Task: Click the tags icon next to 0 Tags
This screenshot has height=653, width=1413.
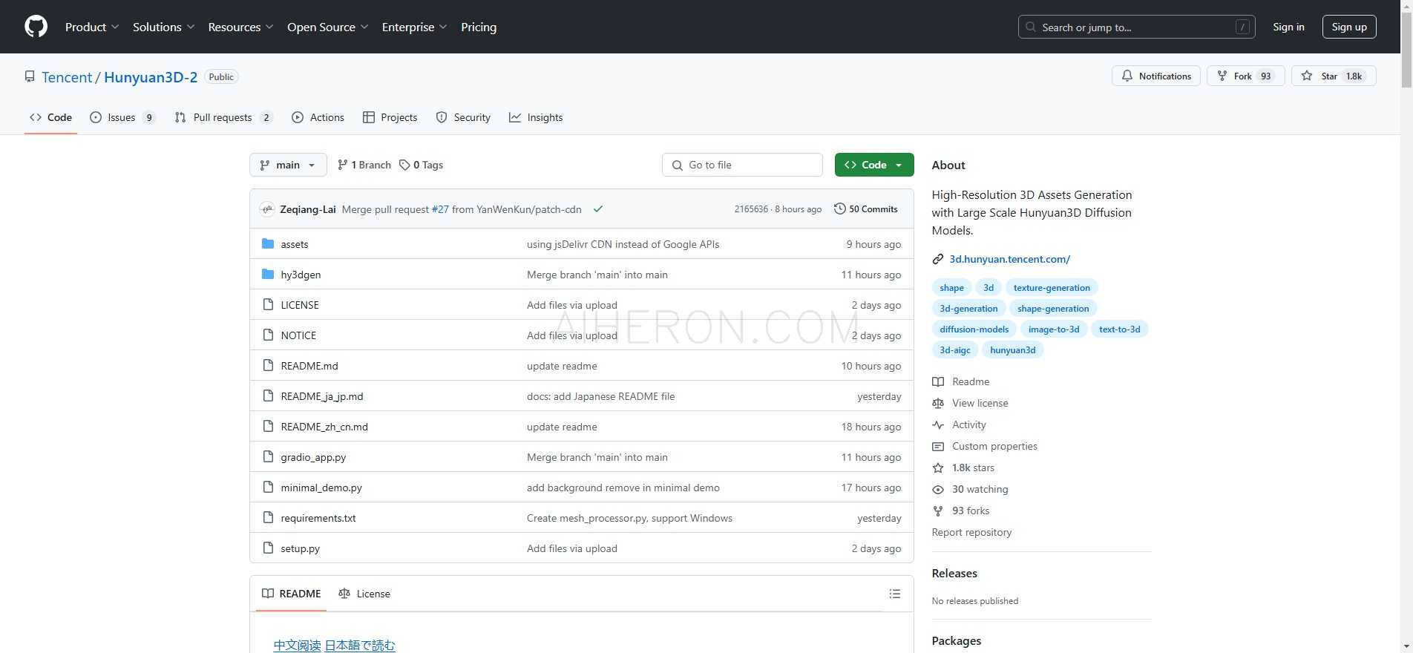Action: click(404, 165)
